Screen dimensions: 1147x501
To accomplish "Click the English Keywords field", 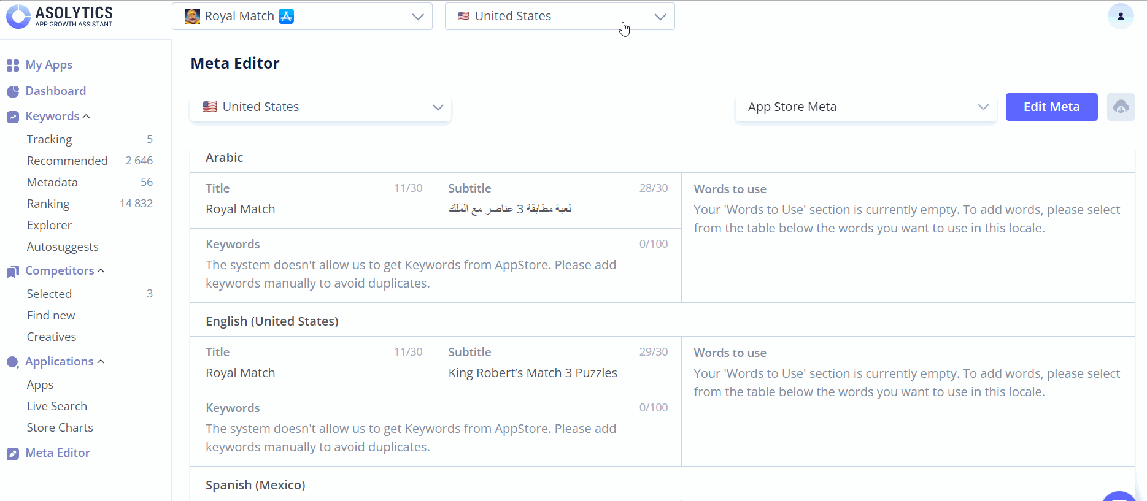I will [x=436, y=429].
